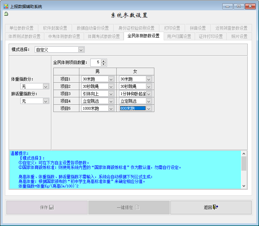Click the 返回 button with door icon

(x=211, y=207)
